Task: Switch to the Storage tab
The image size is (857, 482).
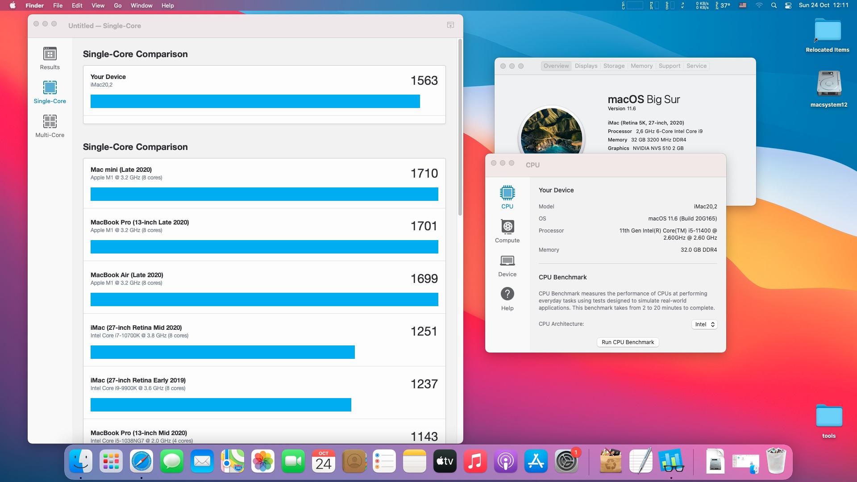Action: 614,66
